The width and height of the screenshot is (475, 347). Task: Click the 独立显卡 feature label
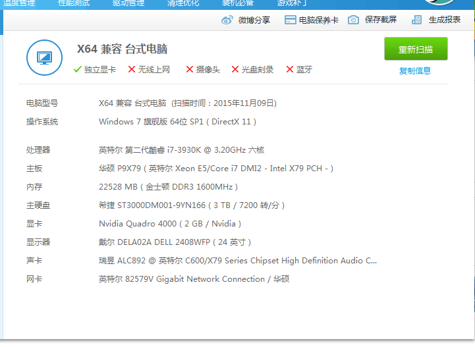coord(100,70)
